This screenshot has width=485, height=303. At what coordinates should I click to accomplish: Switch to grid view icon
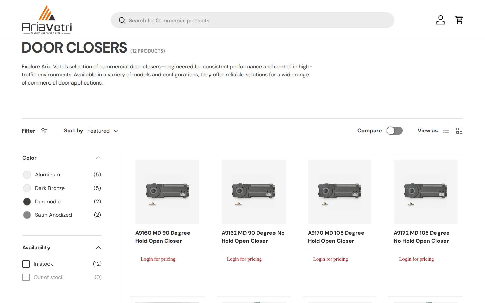pos(459,131)
